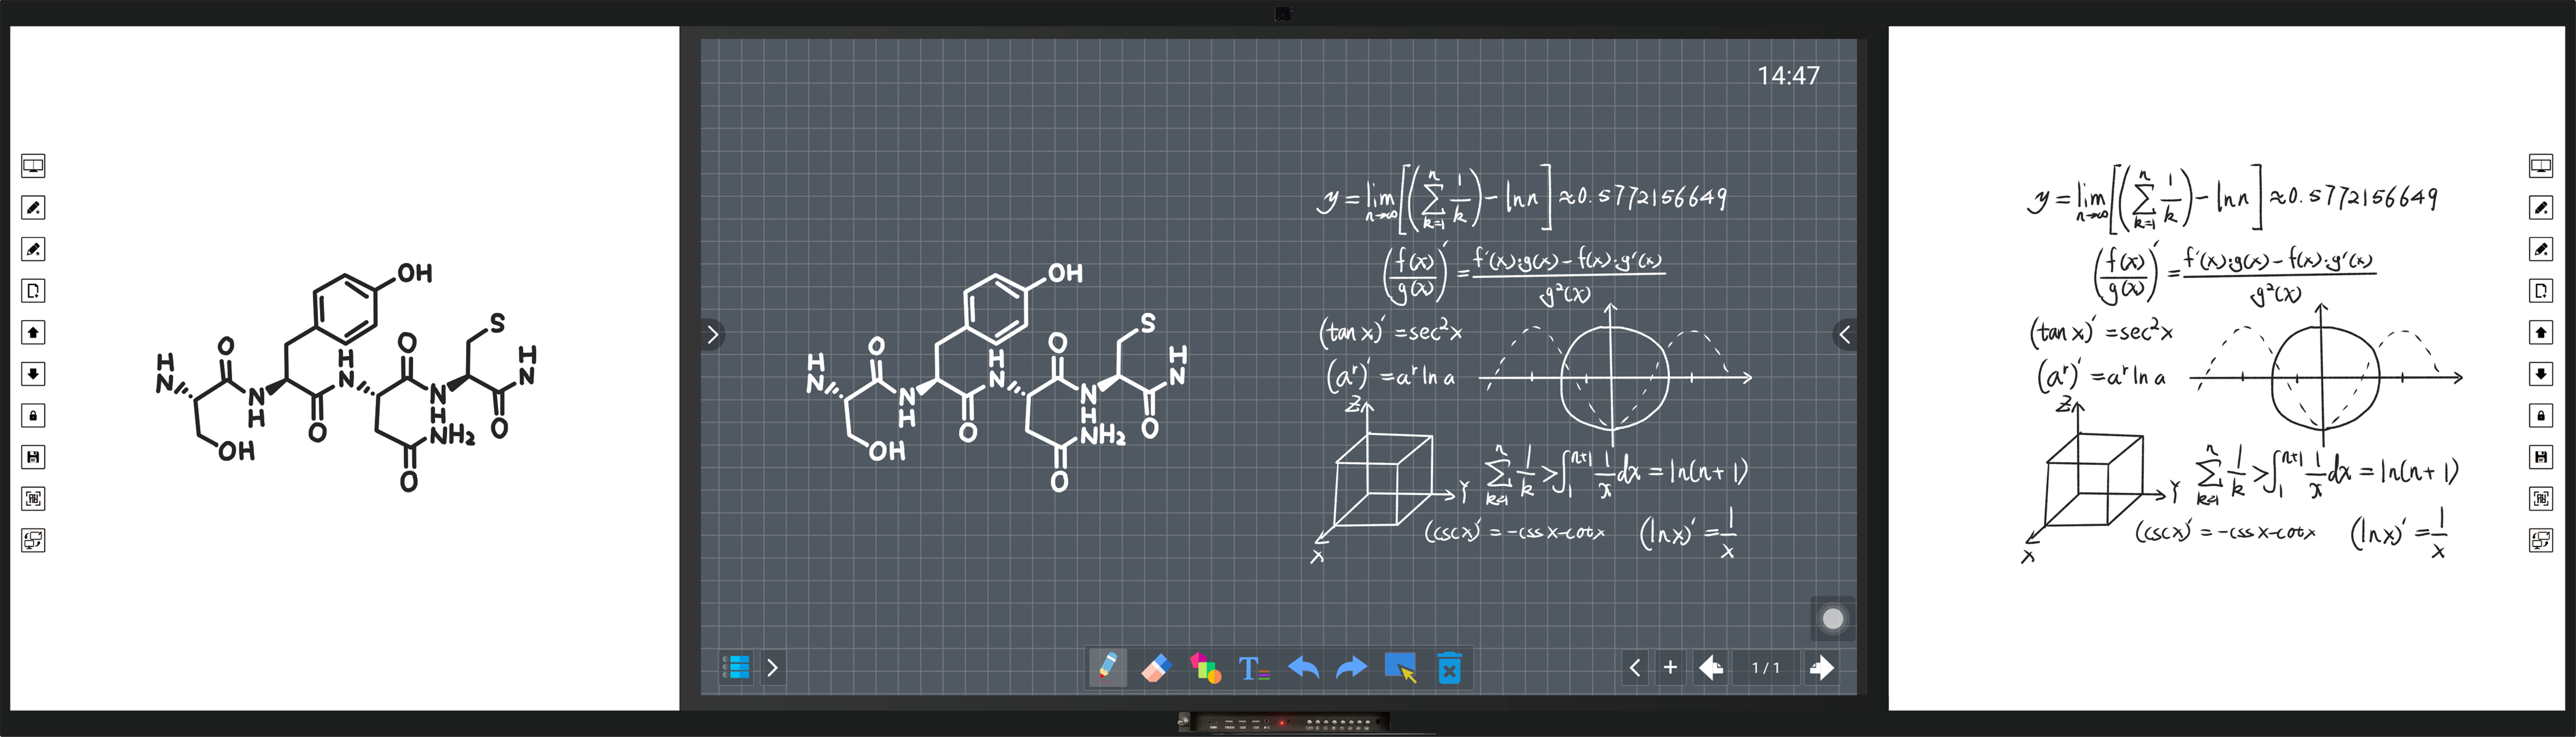This screenshot has height=737, width=2576.
Task: Open the blue menu list button
Action: coord(737,667)
